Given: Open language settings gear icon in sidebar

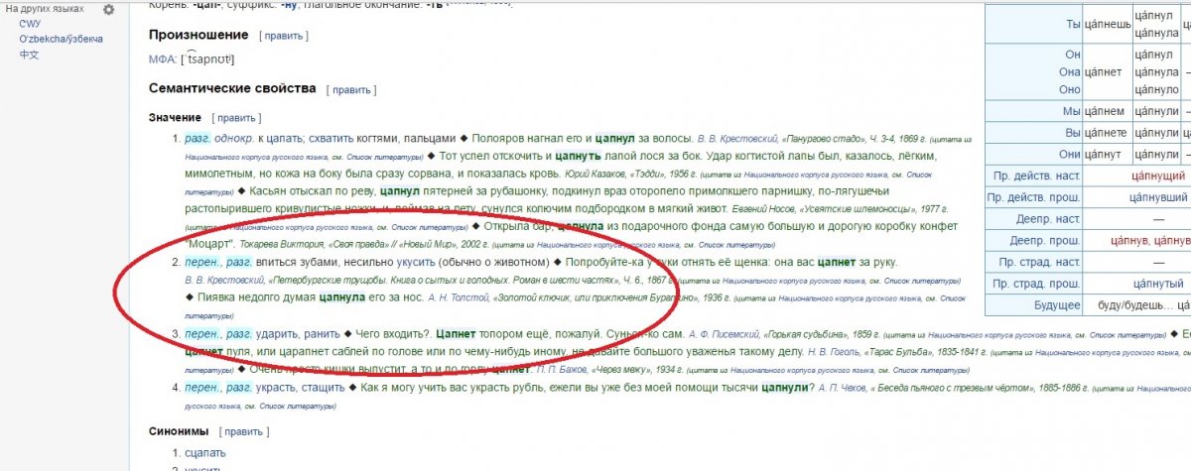Looking at the screenshot, I should [x=109, y=9].
